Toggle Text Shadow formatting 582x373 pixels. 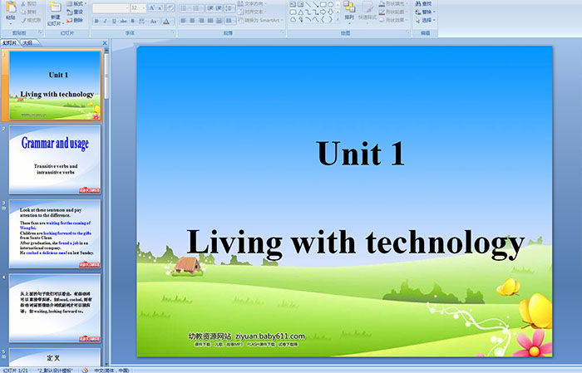(132, 21)
